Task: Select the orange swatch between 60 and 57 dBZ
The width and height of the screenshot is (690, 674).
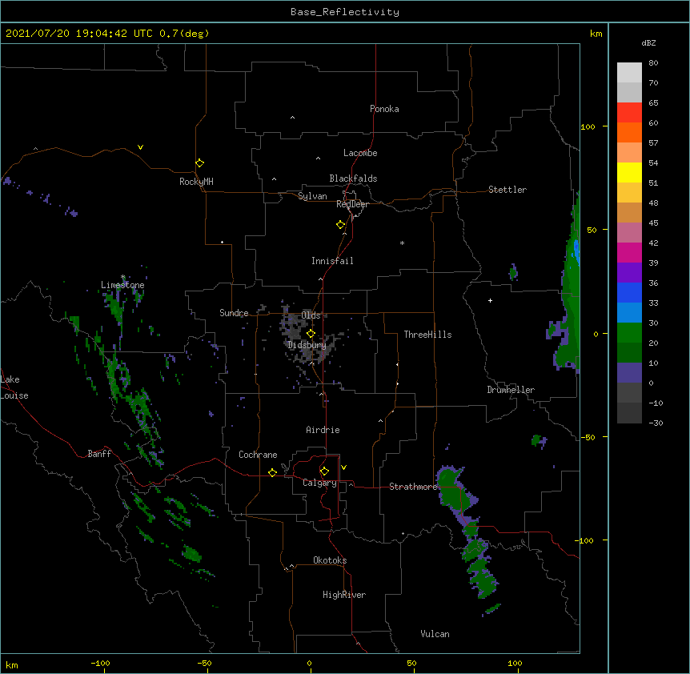Action: click(x=629, y=132)
